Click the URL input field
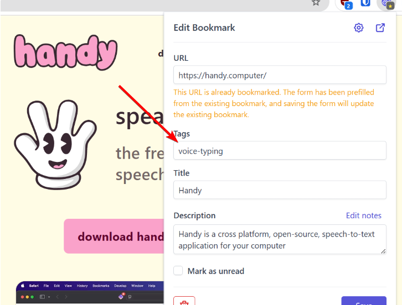This screenshot has height=305, width=402. [x=280, y=75]
